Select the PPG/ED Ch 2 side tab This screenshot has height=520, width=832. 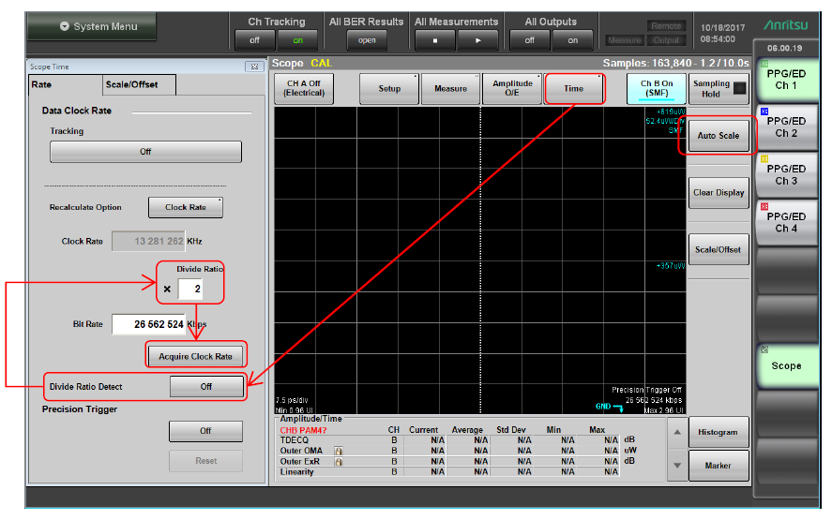pyautogui.click(x=786, y=127)
